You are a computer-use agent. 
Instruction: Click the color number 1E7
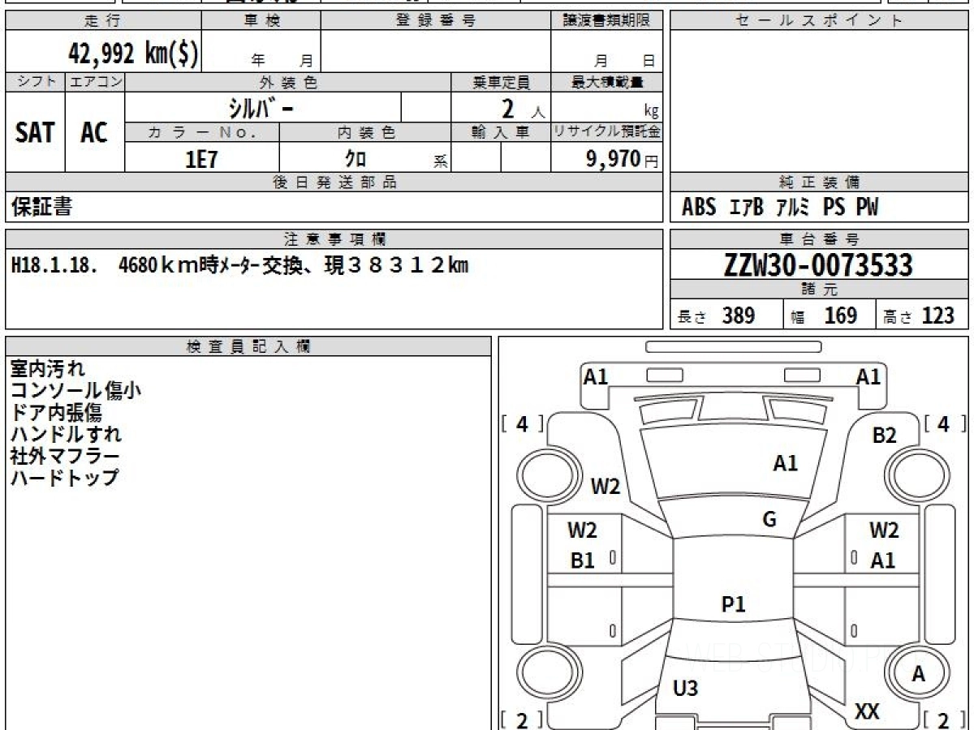point(202,159)
